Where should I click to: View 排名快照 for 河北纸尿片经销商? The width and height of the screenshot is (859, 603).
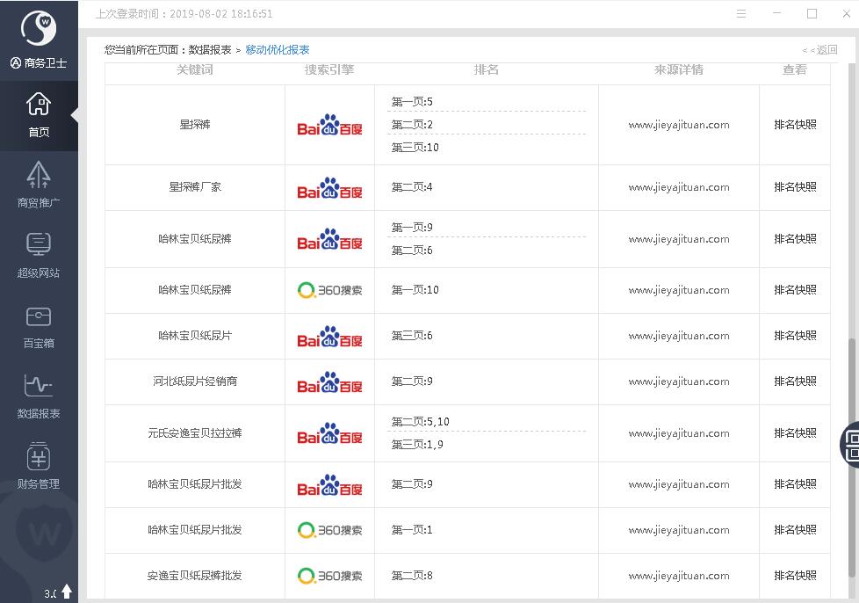[795, 381]
